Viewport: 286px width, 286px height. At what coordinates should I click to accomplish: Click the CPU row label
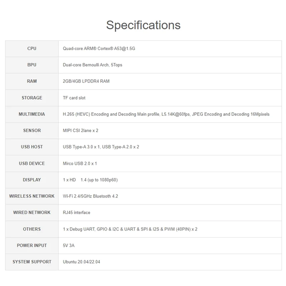coord(32,49)
